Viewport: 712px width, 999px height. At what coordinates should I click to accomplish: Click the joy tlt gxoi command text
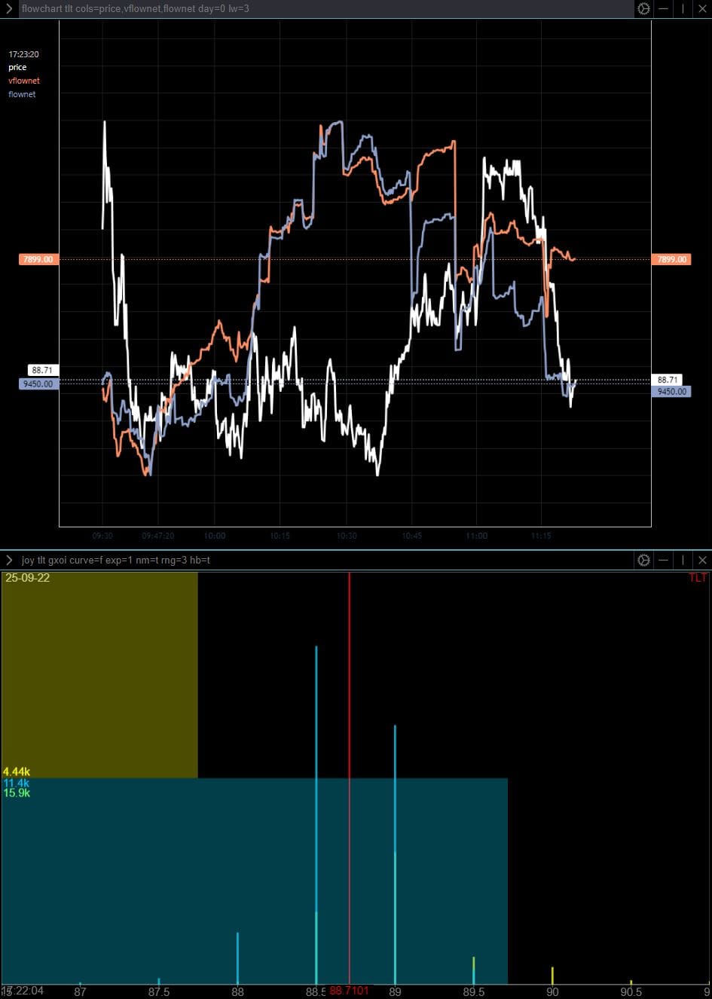pos(115,560)
